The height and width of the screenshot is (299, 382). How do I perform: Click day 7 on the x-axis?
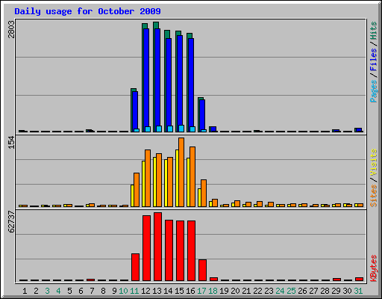(92, 291)
